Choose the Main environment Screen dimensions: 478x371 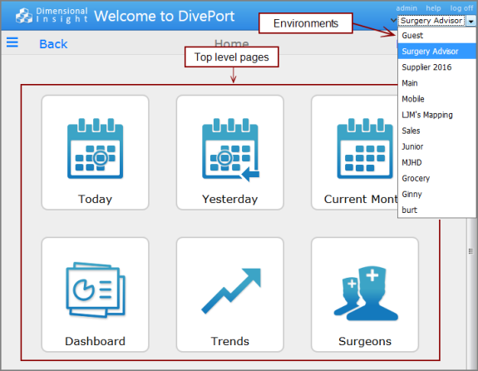point(436,83)
